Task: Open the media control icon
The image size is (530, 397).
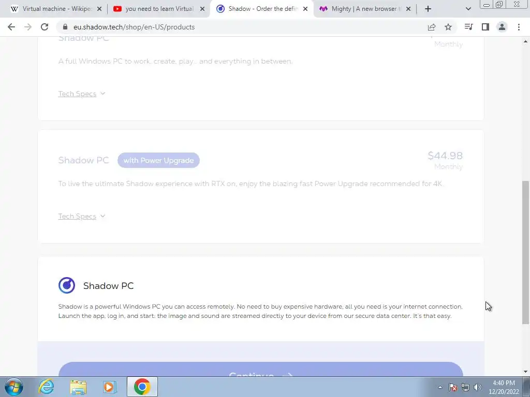Action: [468, 27]
